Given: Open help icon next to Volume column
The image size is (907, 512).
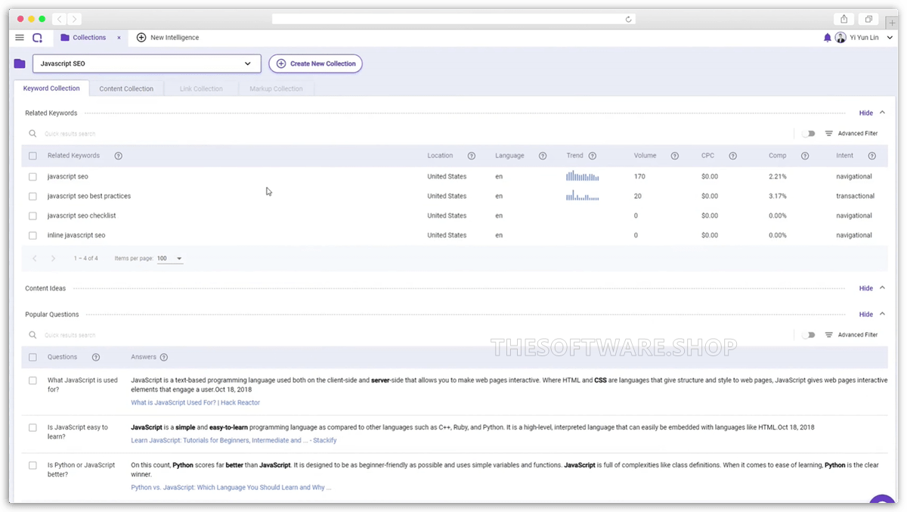Looking at the screenshot, I should (675, 156).
